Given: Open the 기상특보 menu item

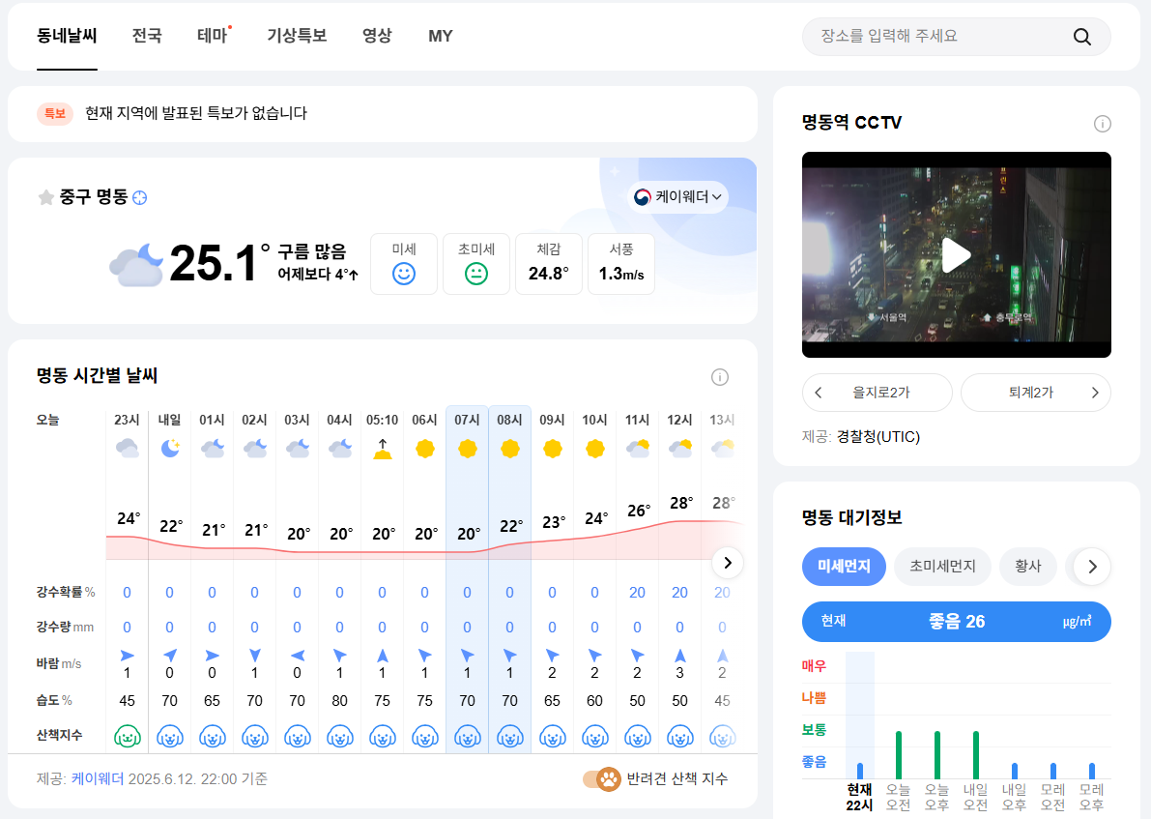Looking at the screenshot, I should [297, 36].
